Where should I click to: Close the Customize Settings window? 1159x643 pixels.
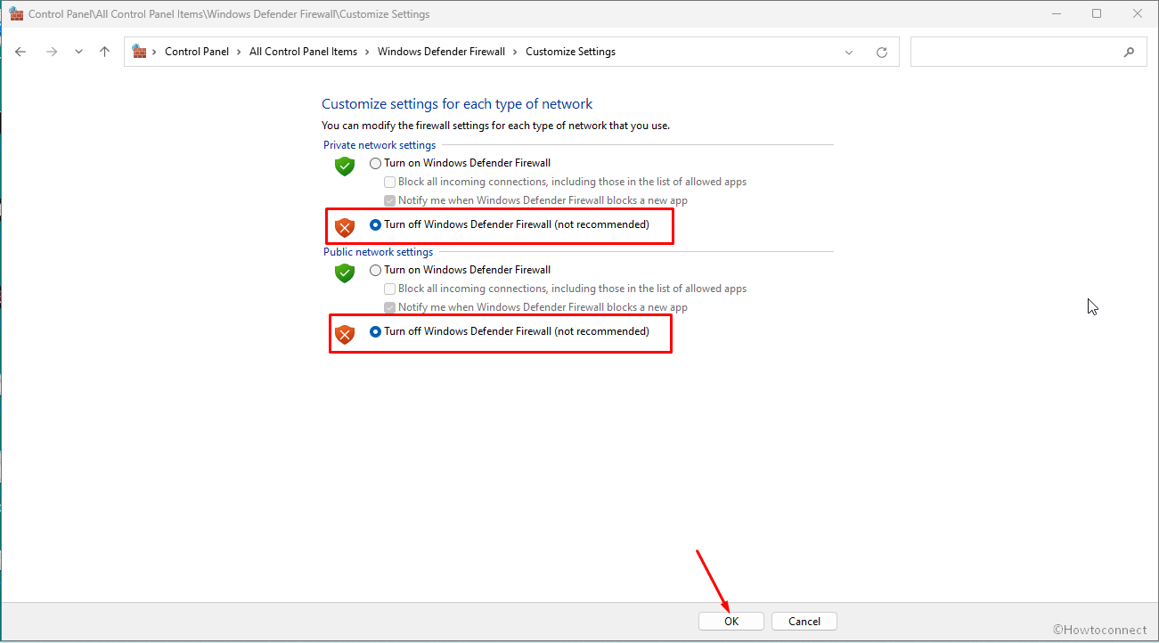coord(1138,13)
